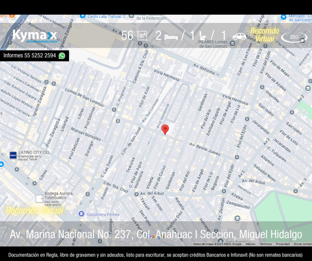Click Recorrido Virtual beside the 360 icon
This screenshot has height=261, width=312.
tap(265, 35)
